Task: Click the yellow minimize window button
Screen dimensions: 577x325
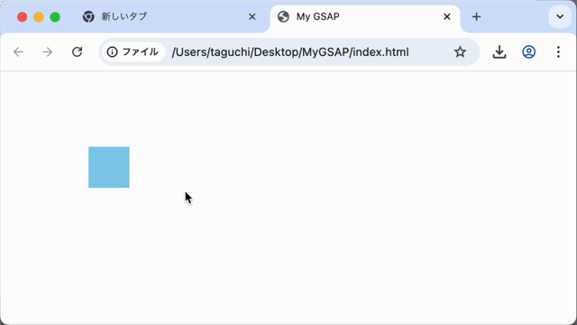Action: 39,17
